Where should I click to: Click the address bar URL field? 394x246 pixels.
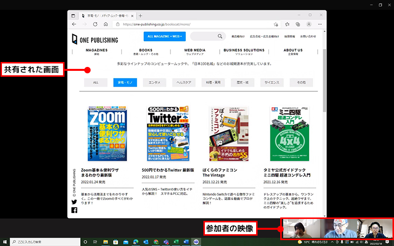pos(196,24)
